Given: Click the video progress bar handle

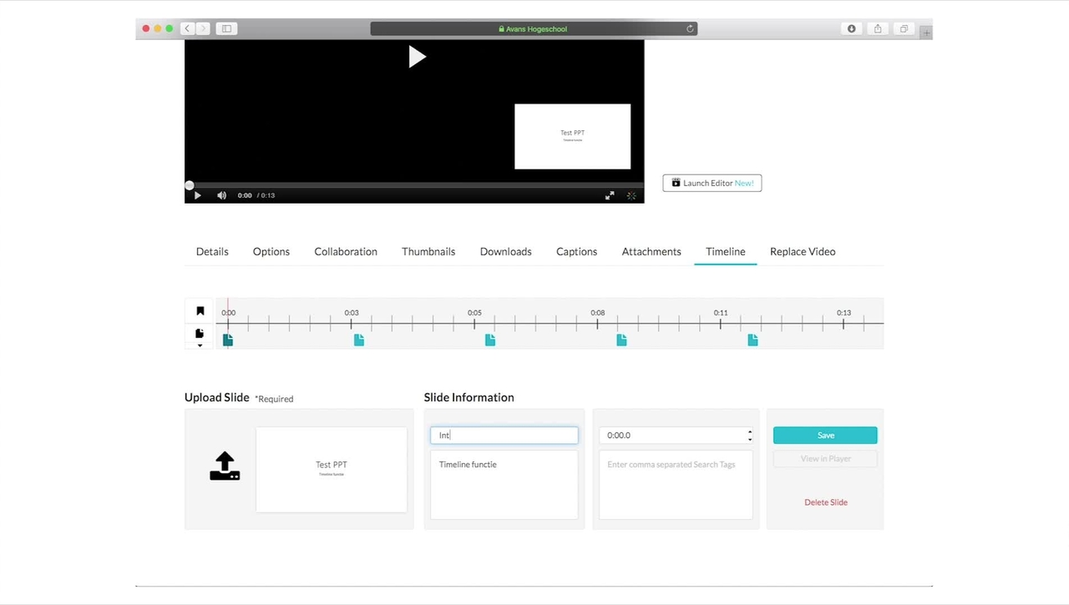Looking at the screenshot, I should (x=190, y=185).
